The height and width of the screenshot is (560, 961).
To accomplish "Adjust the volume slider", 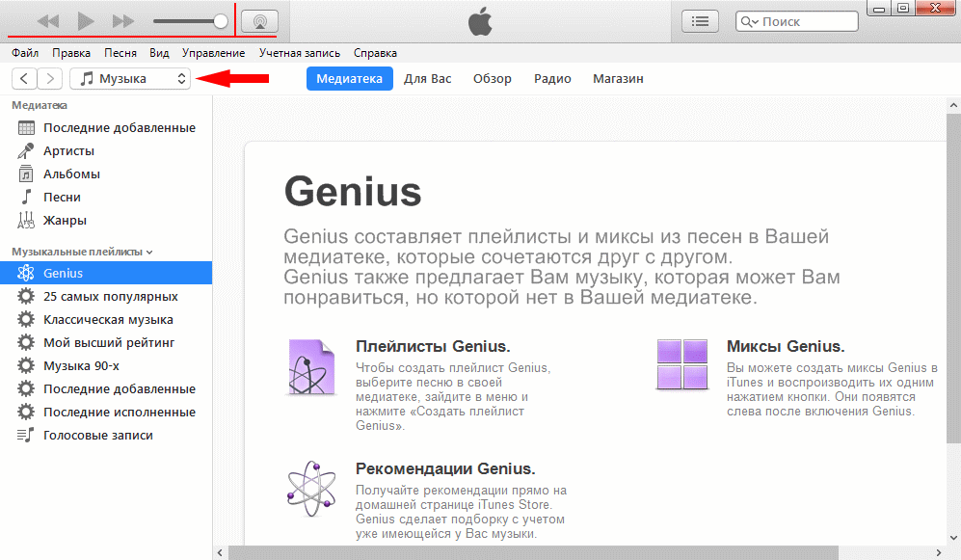I will [189, 18].
